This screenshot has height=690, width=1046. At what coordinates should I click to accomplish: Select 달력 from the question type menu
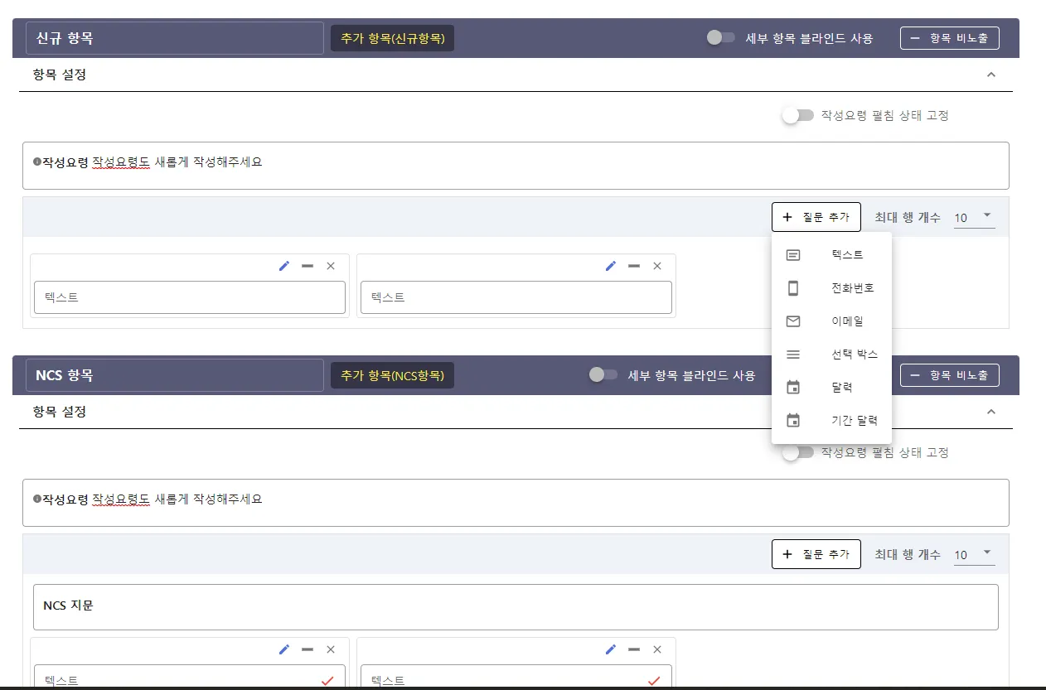pos(831,387)
